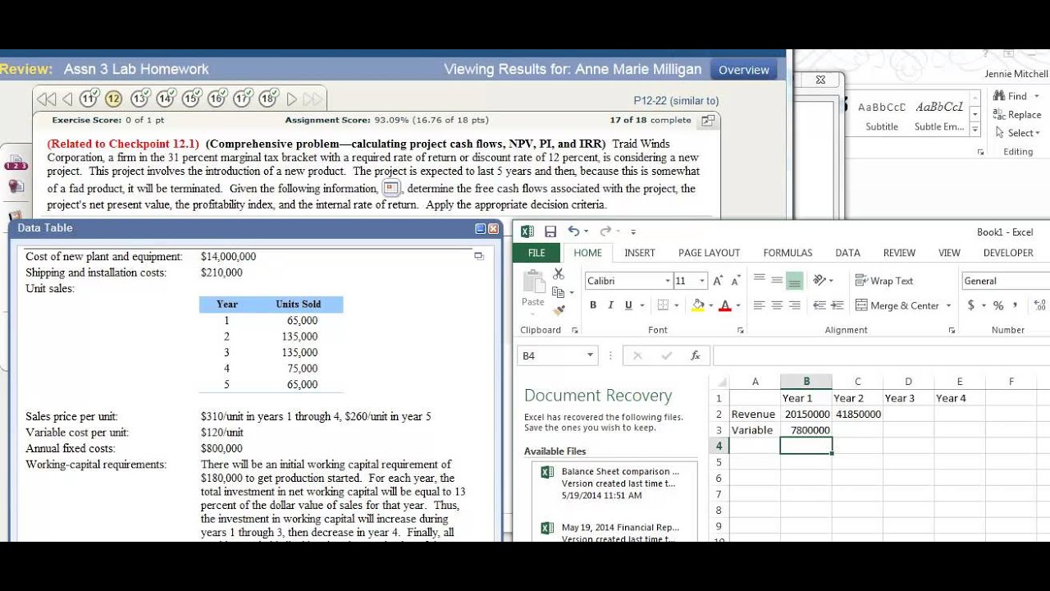Screen dimensions: 1050x591
Task: Open the FILE tab in Excel
Action: pyautogui.click(x=536, y=253)
